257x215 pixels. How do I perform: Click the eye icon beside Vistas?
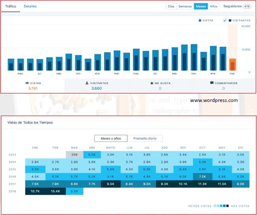[x=27, y=83]
